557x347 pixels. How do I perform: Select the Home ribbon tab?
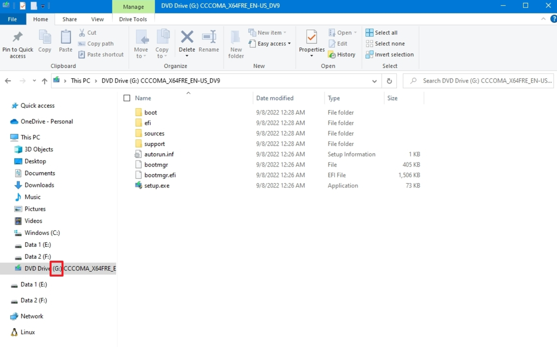[40, 19]
